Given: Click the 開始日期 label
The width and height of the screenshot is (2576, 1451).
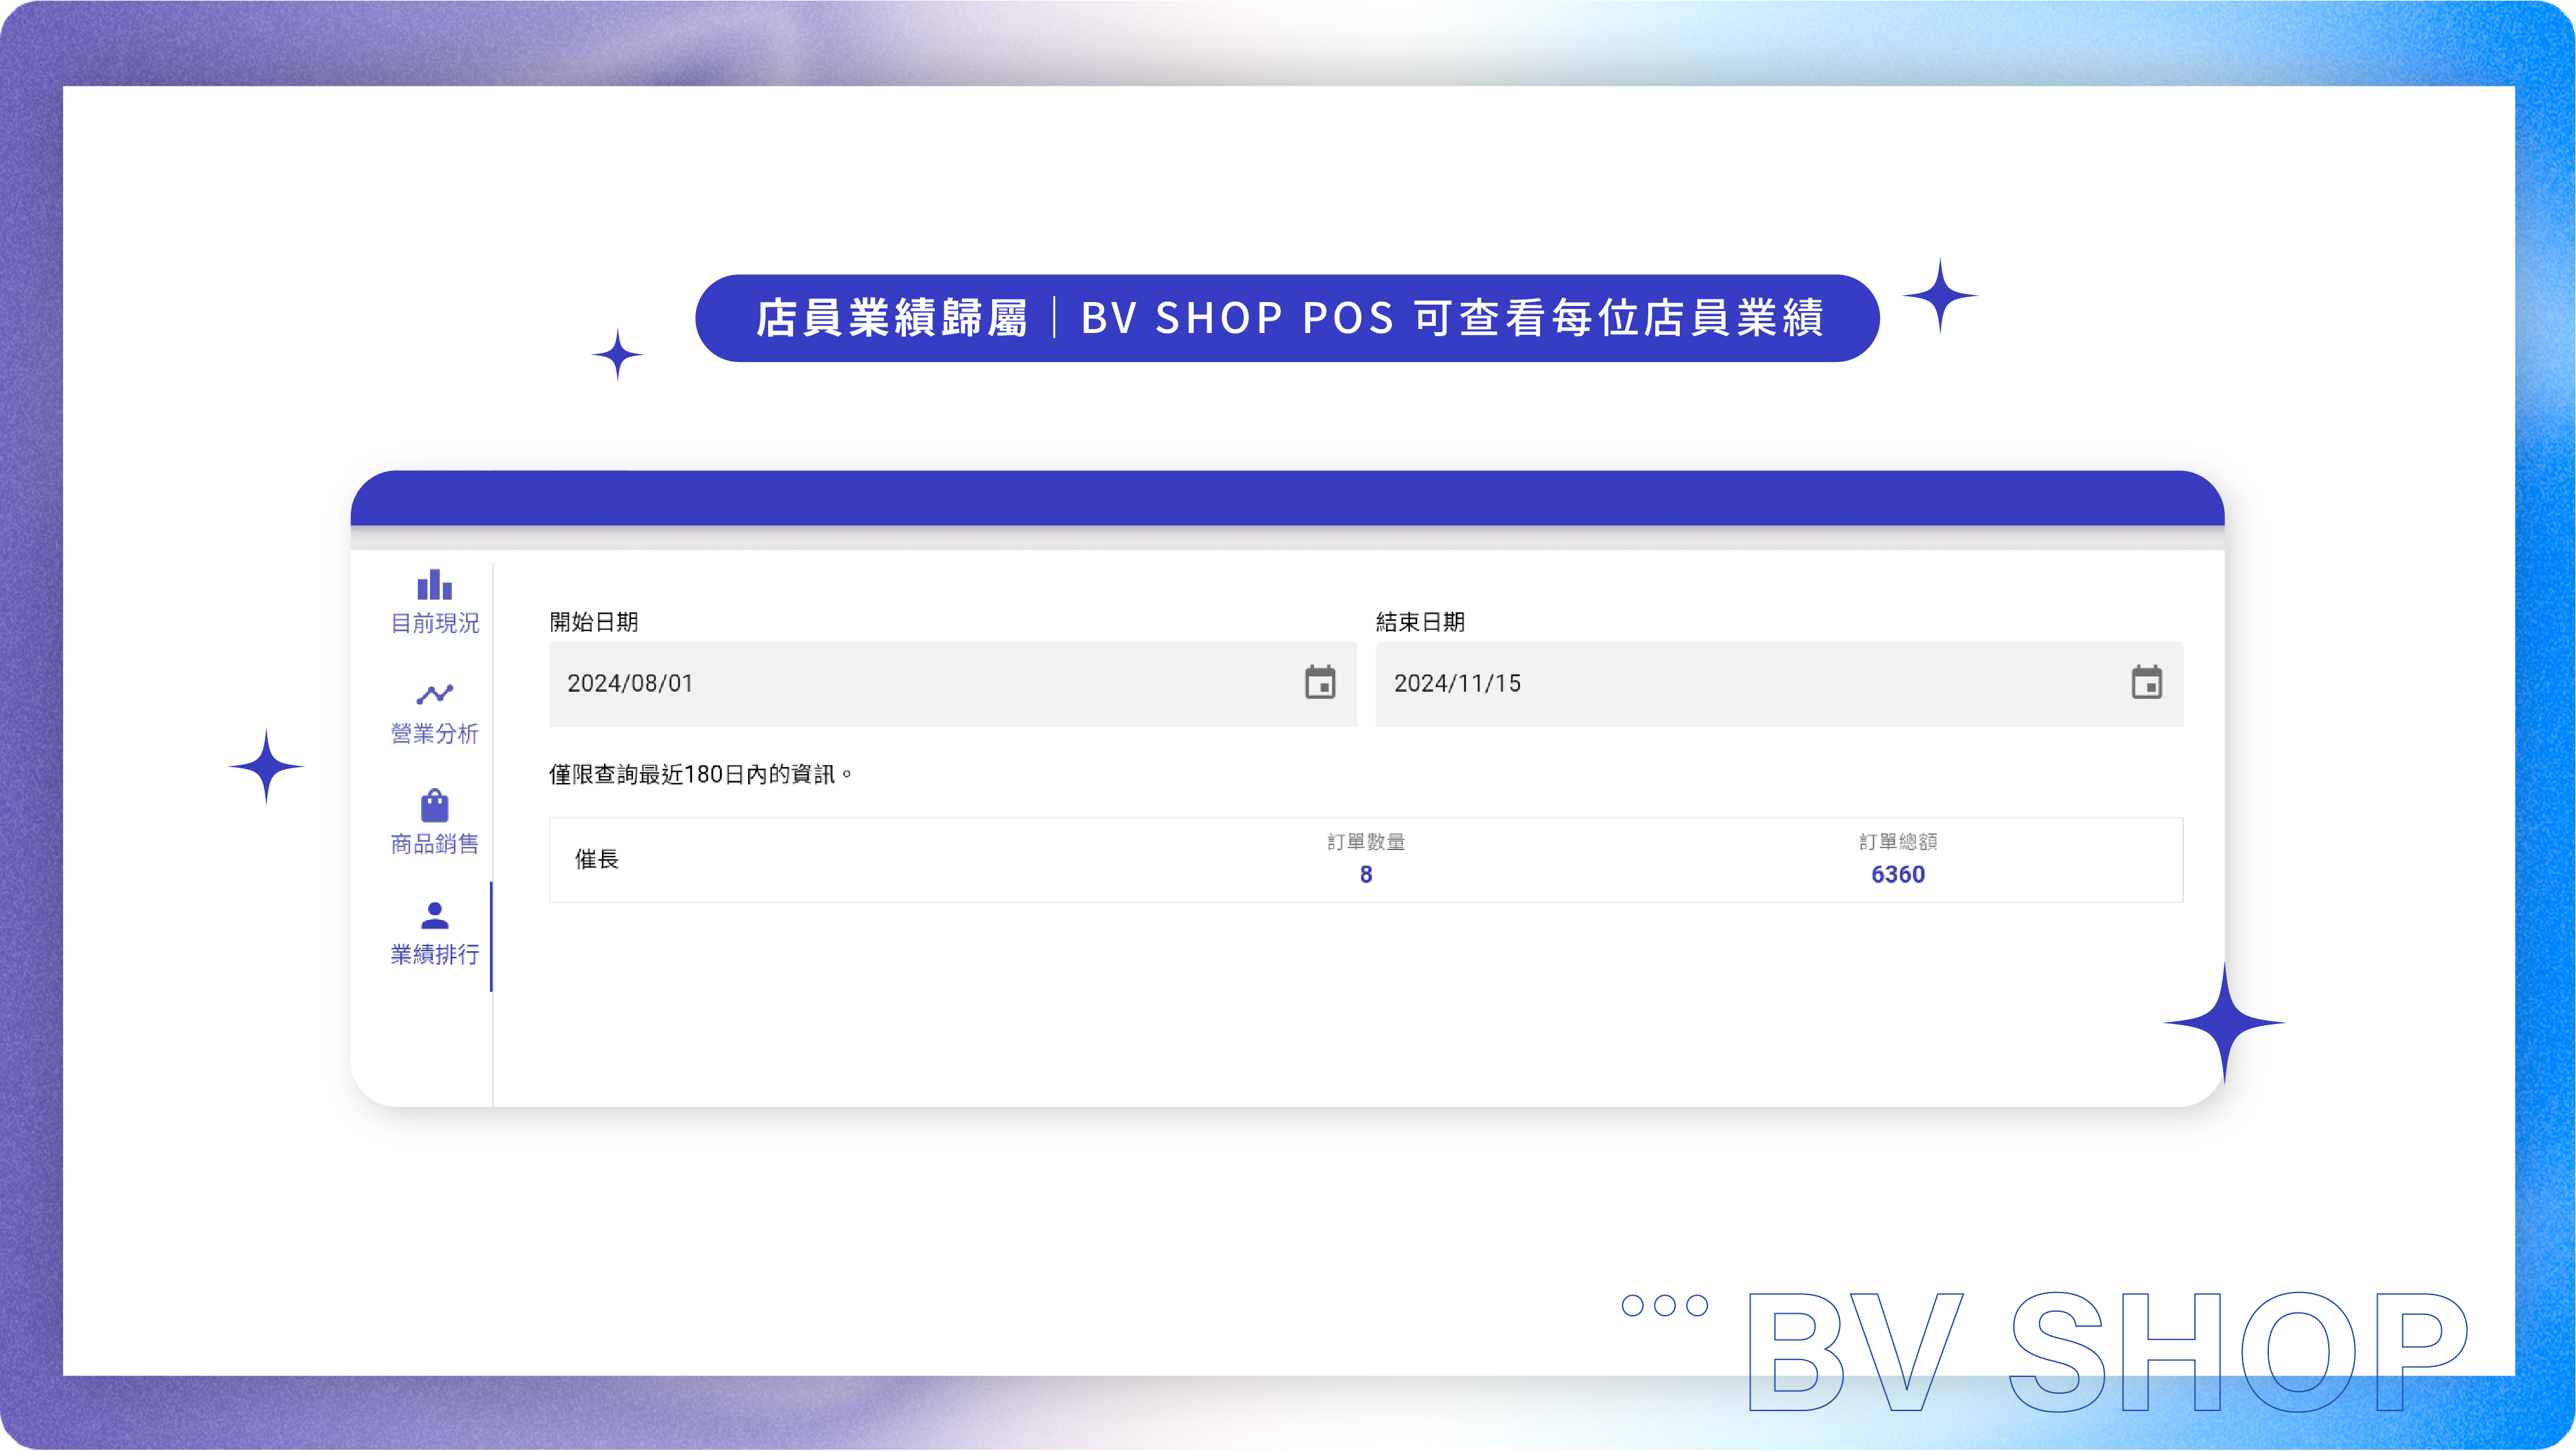Looking at the screenshot, I should [594, 622].
